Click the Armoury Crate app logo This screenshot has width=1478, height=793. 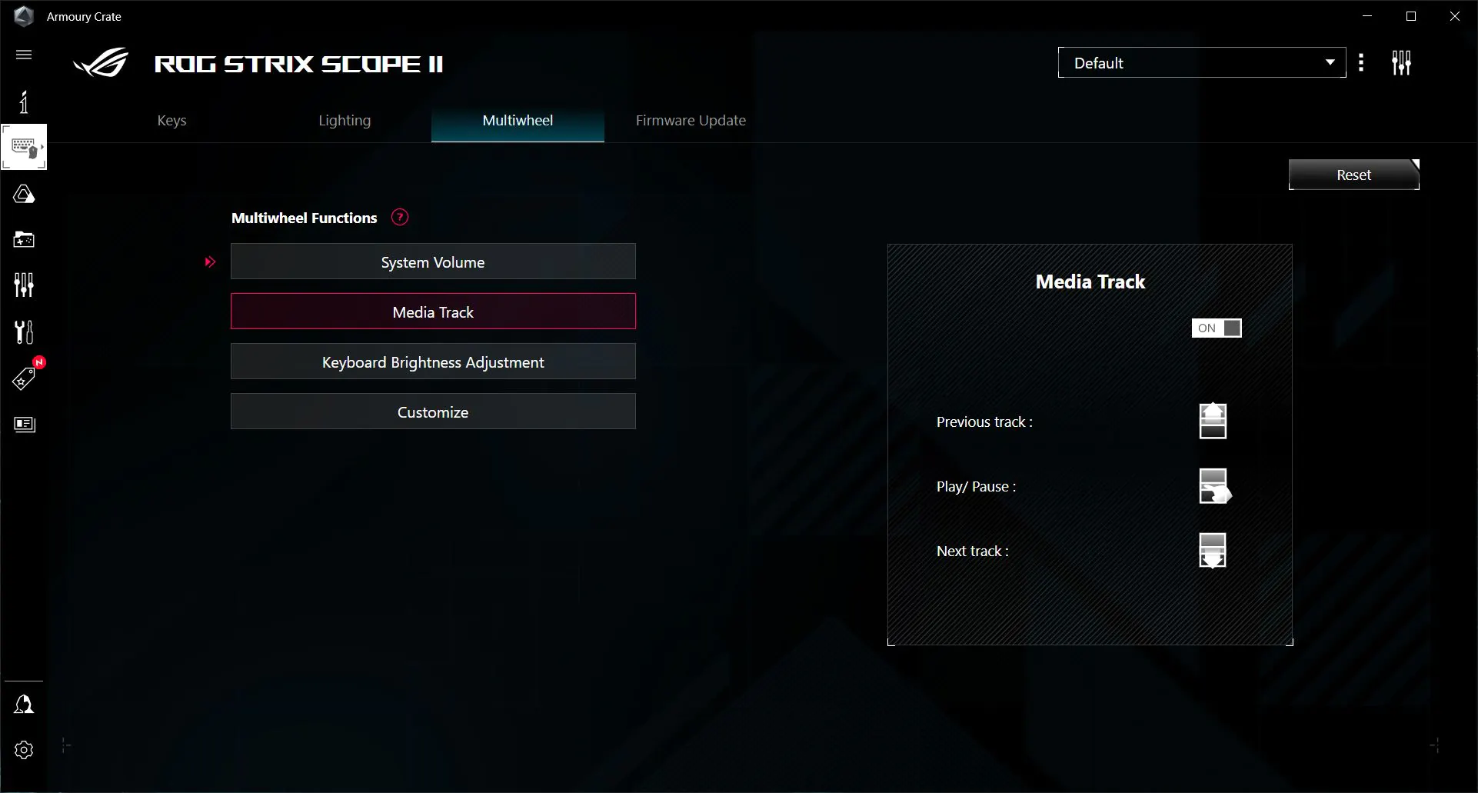pyautogui.click(x=24, y=16)
